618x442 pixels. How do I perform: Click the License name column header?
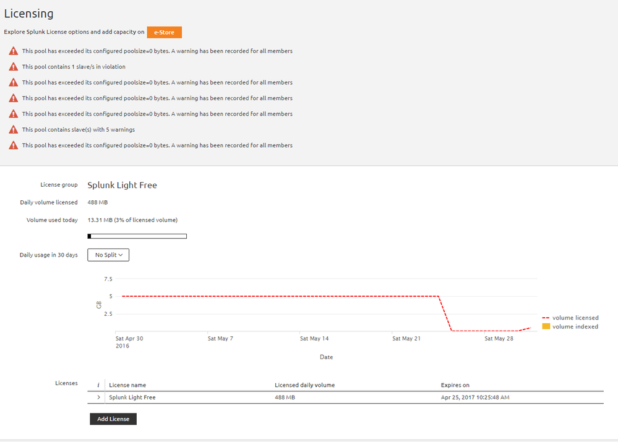click(127, 385)
